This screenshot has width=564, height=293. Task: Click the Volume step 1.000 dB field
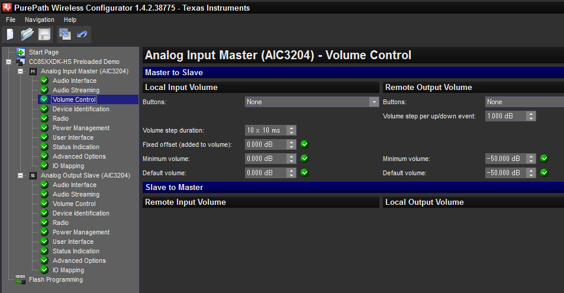506,116
